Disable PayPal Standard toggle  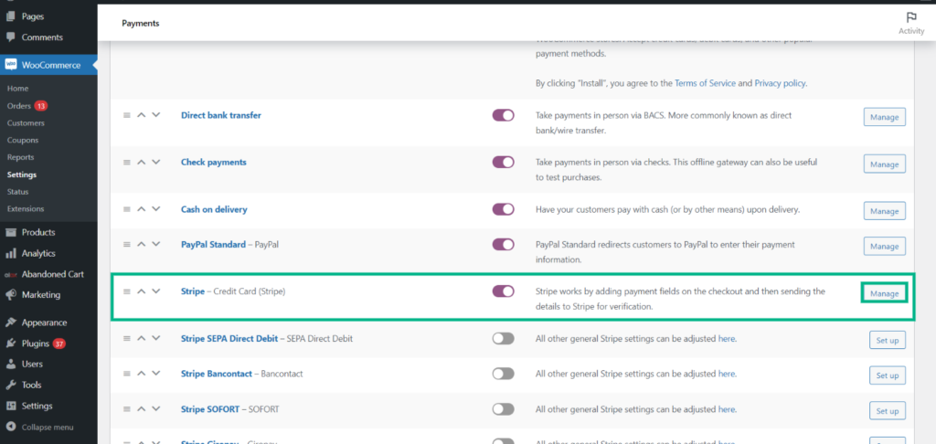click(504, 244)
